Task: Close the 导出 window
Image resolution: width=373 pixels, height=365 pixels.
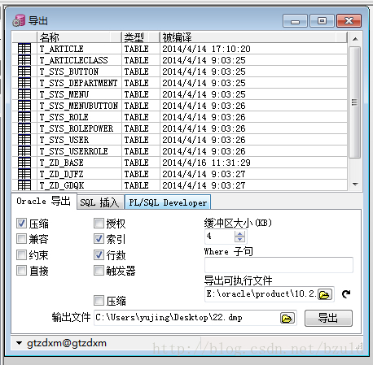Action: (x=349, y=21)
